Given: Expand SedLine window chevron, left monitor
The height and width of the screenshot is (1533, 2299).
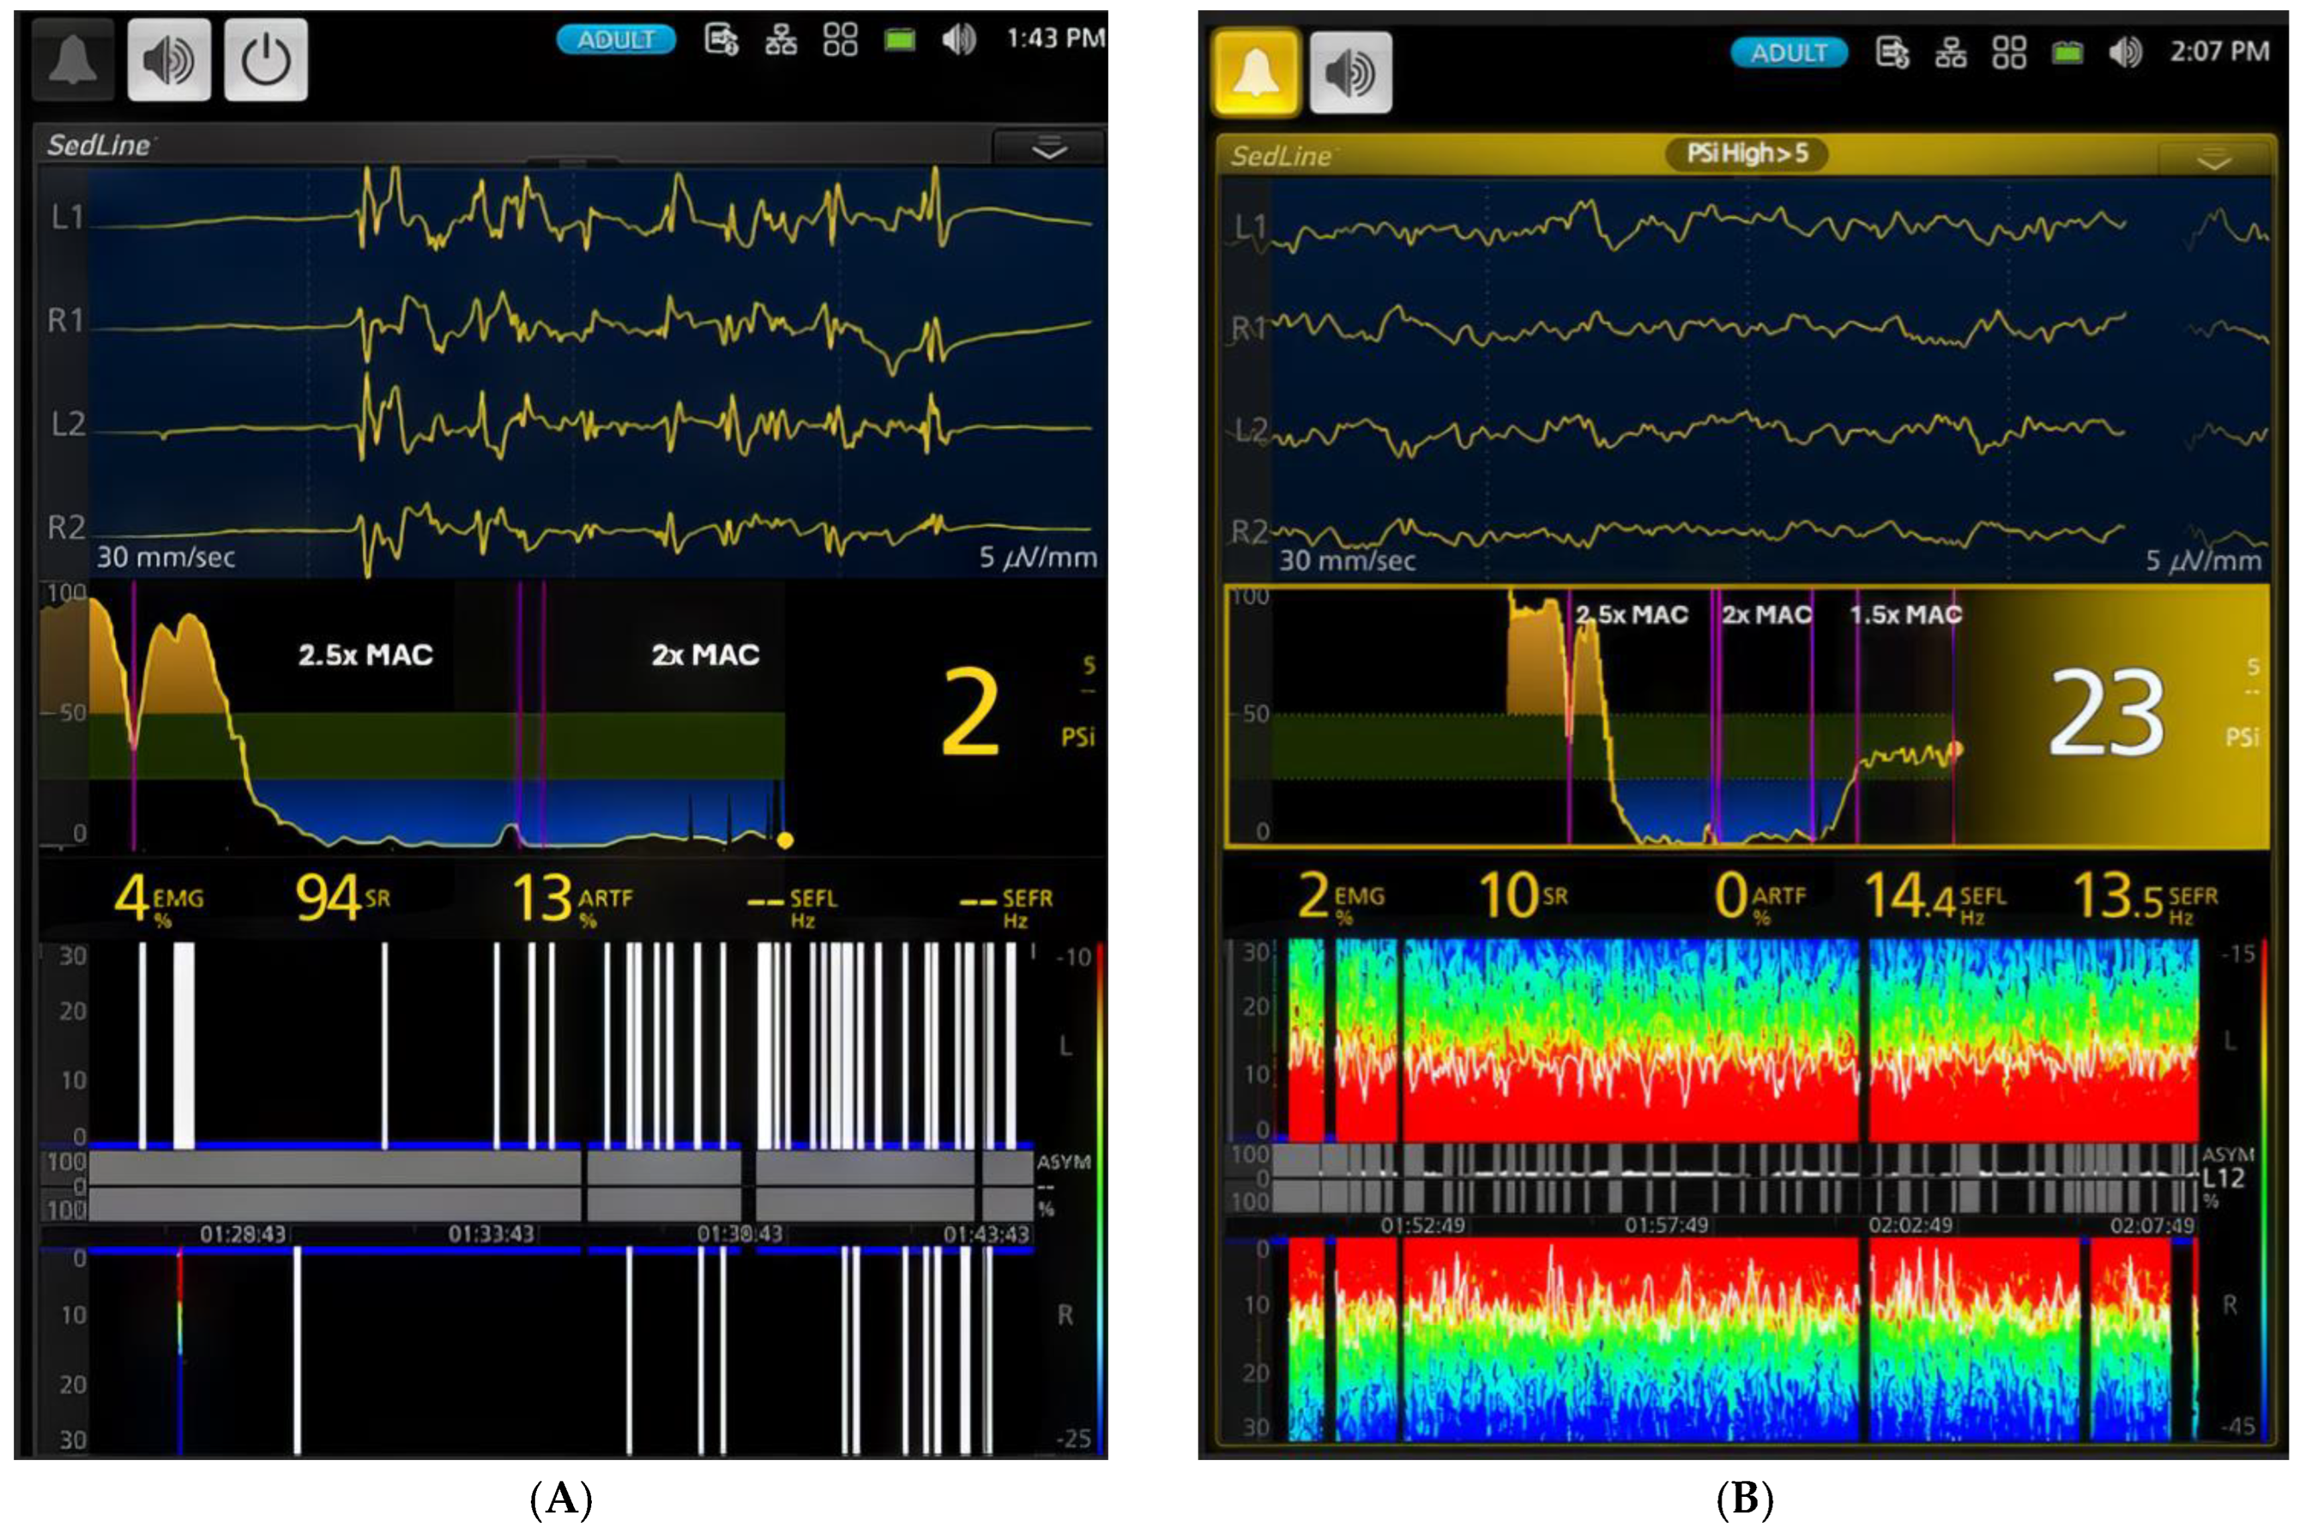Looking at the screenshot, I should click(1049, 149).
